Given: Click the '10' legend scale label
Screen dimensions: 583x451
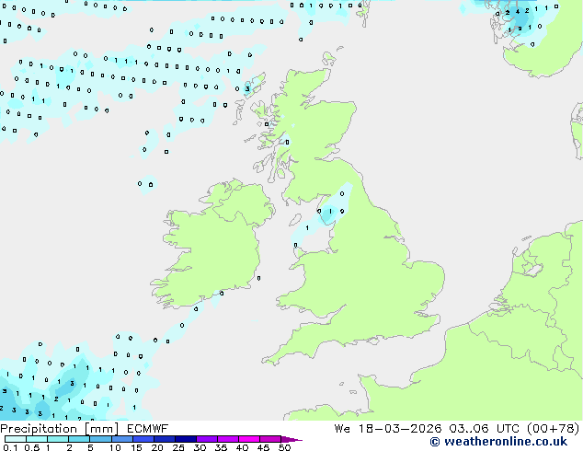Looking at the screenshot, I should point(115,447).
